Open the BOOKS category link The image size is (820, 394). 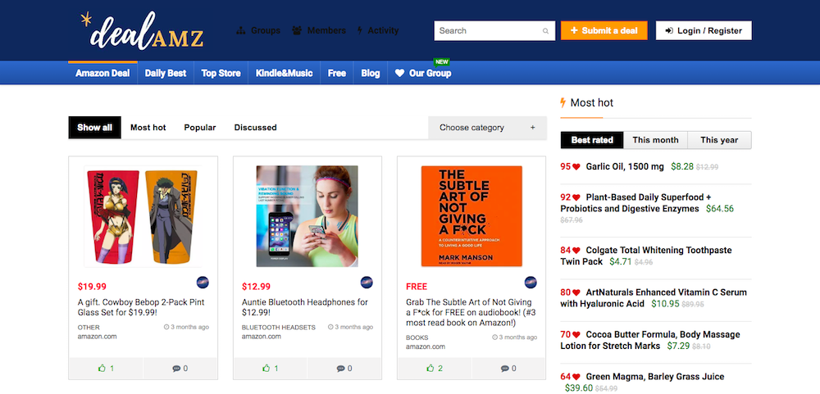[x=417, y=338]
